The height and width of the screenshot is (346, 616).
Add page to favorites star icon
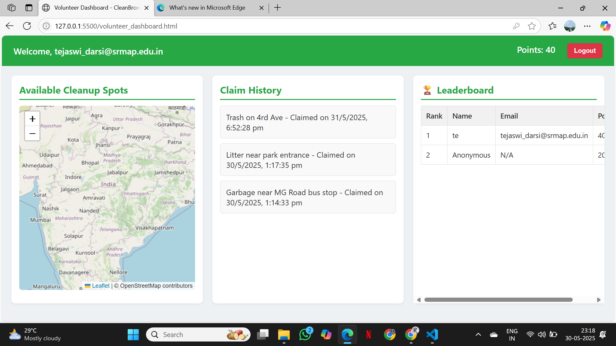532,26
